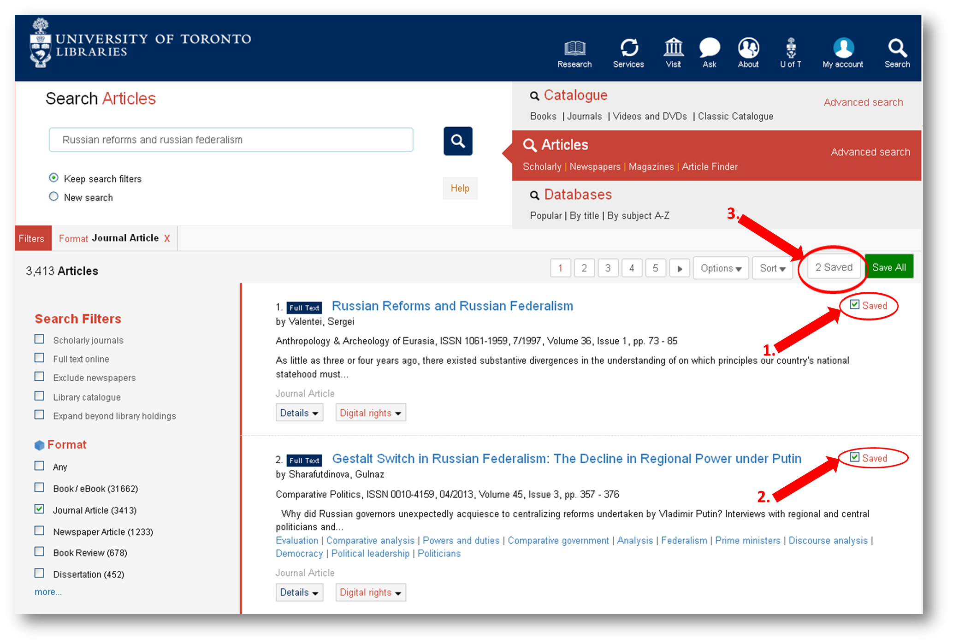Click the header Search magnifier icon

click(x=897, y=48)
